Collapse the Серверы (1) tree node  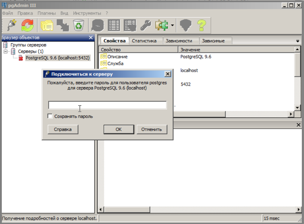pyautogui.click(x=5, y=52)
